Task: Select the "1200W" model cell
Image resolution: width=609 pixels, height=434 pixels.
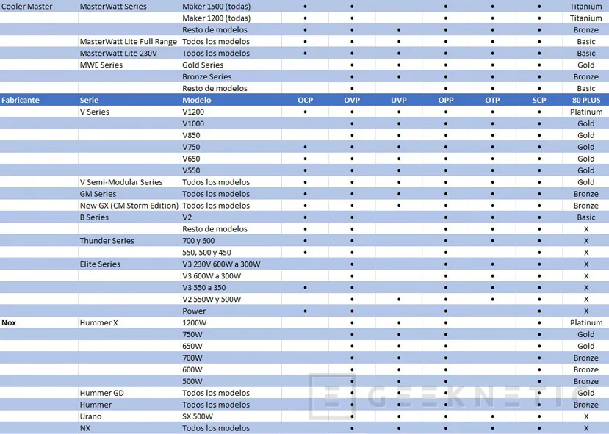Action: point(194,322)
